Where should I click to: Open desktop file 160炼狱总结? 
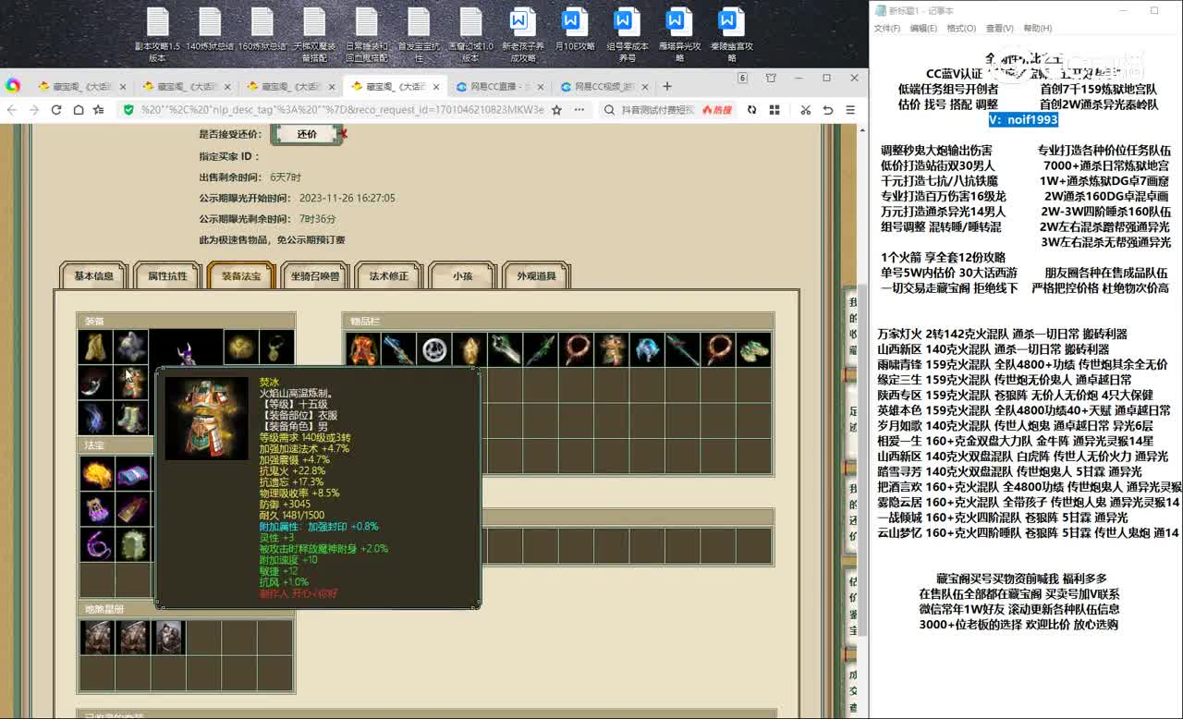(x=262, y=30)
